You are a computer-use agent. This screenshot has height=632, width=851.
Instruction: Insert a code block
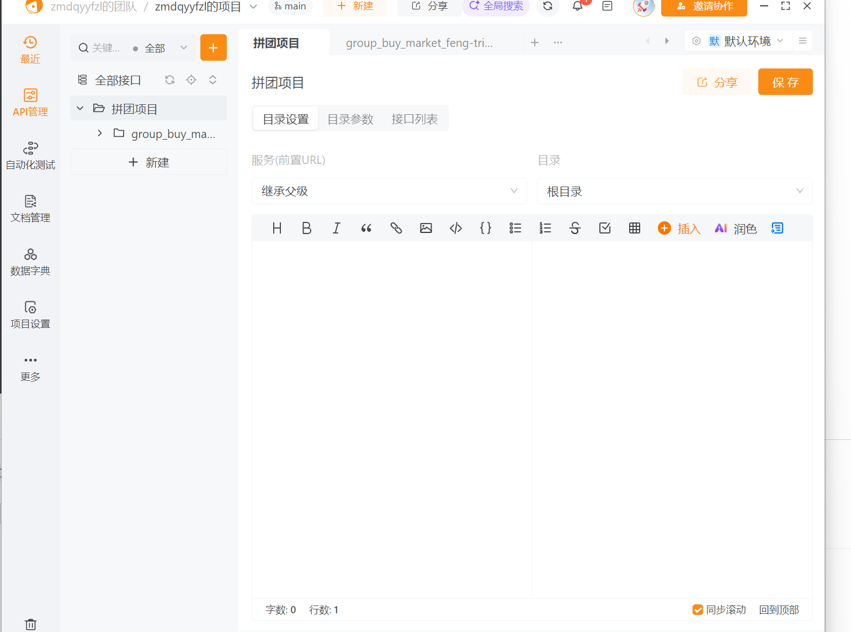coord(455,227)
